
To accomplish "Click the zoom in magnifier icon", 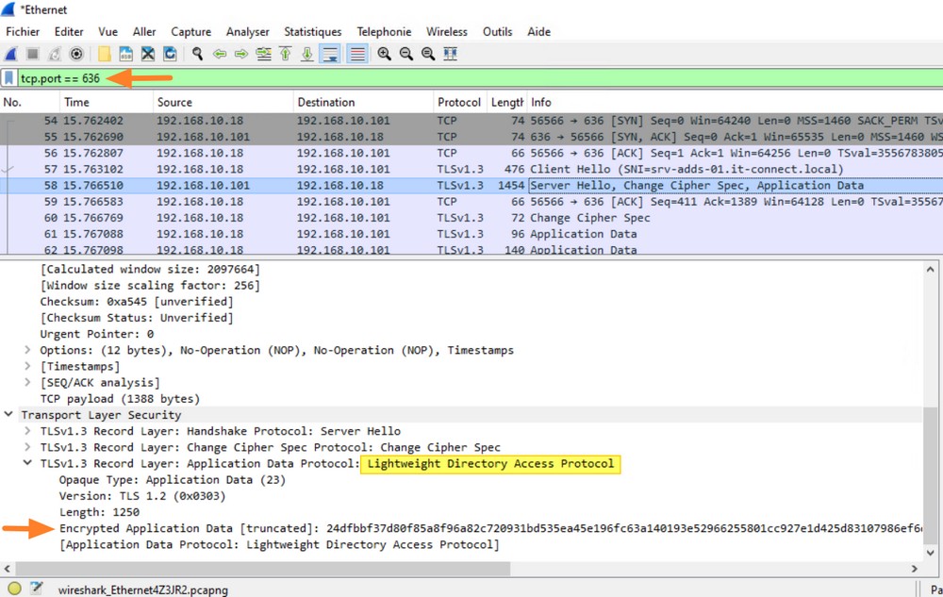I will pos(384,55).
